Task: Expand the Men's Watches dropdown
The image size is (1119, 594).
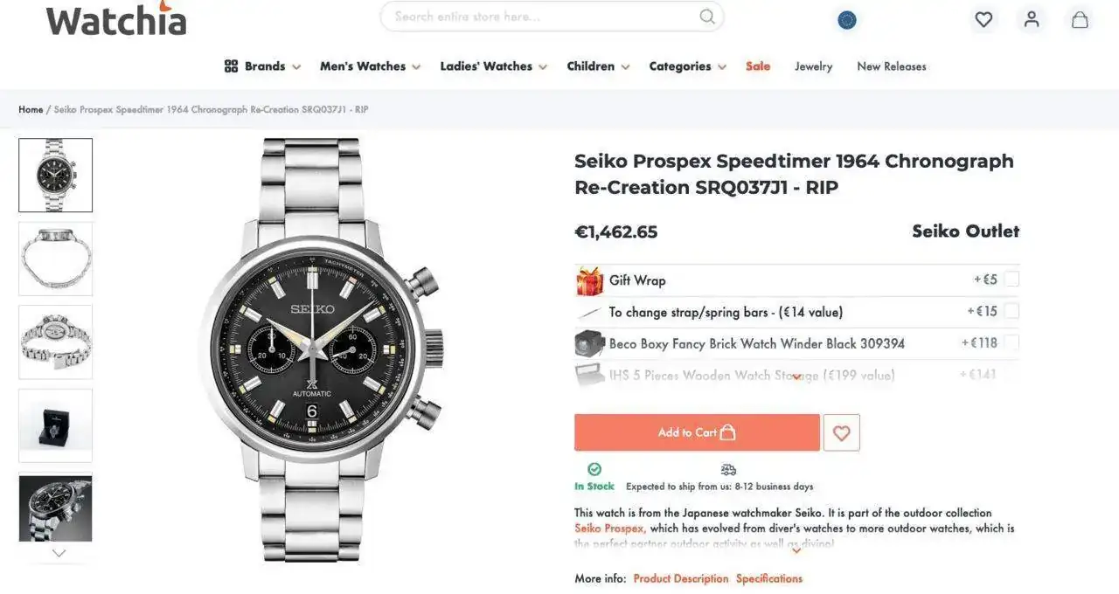Action: click(370, 66)
